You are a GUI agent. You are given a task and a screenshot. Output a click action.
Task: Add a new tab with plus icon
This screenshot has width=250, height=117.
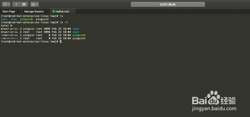[16, 4]
